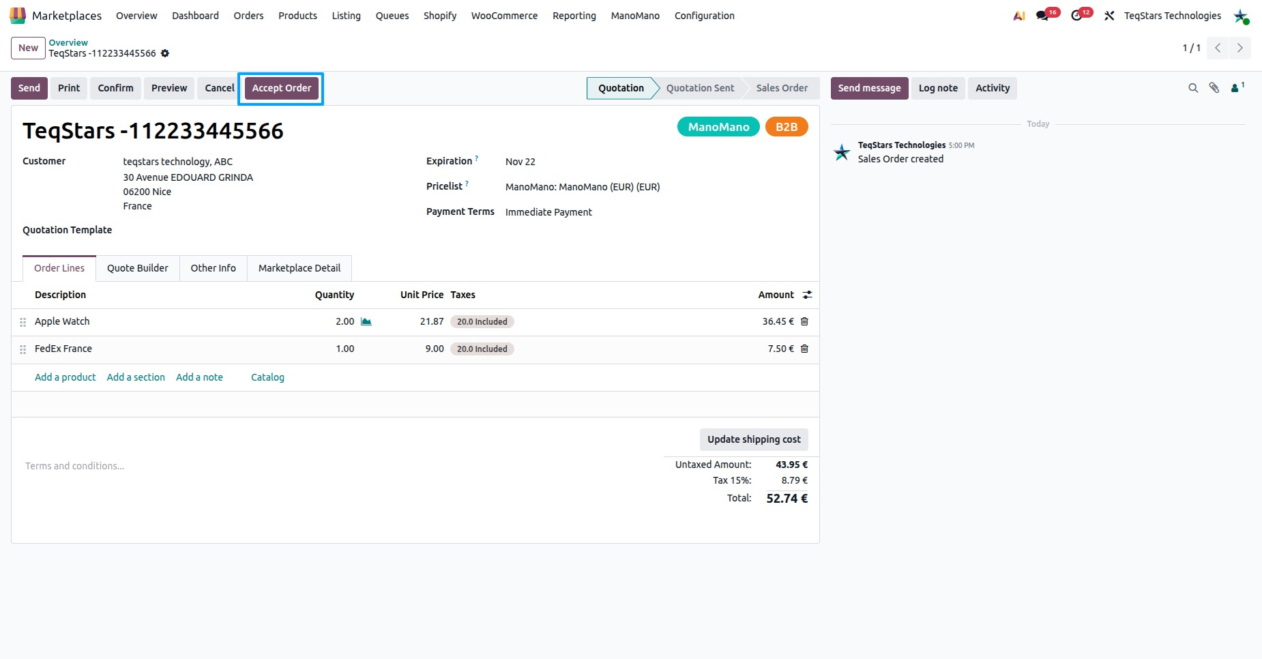This screenshot has height=659, width=1262.
Task: Open the conversations message icon
Action: click(x=1042, y=16)
